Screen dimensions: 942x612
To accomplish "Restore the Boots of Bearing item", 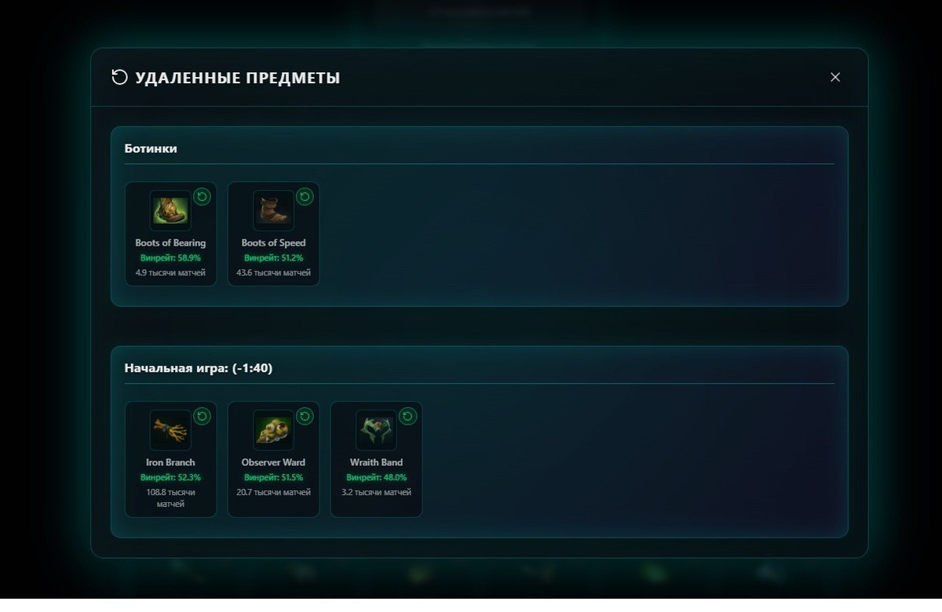I will click(x=203, y=196).
